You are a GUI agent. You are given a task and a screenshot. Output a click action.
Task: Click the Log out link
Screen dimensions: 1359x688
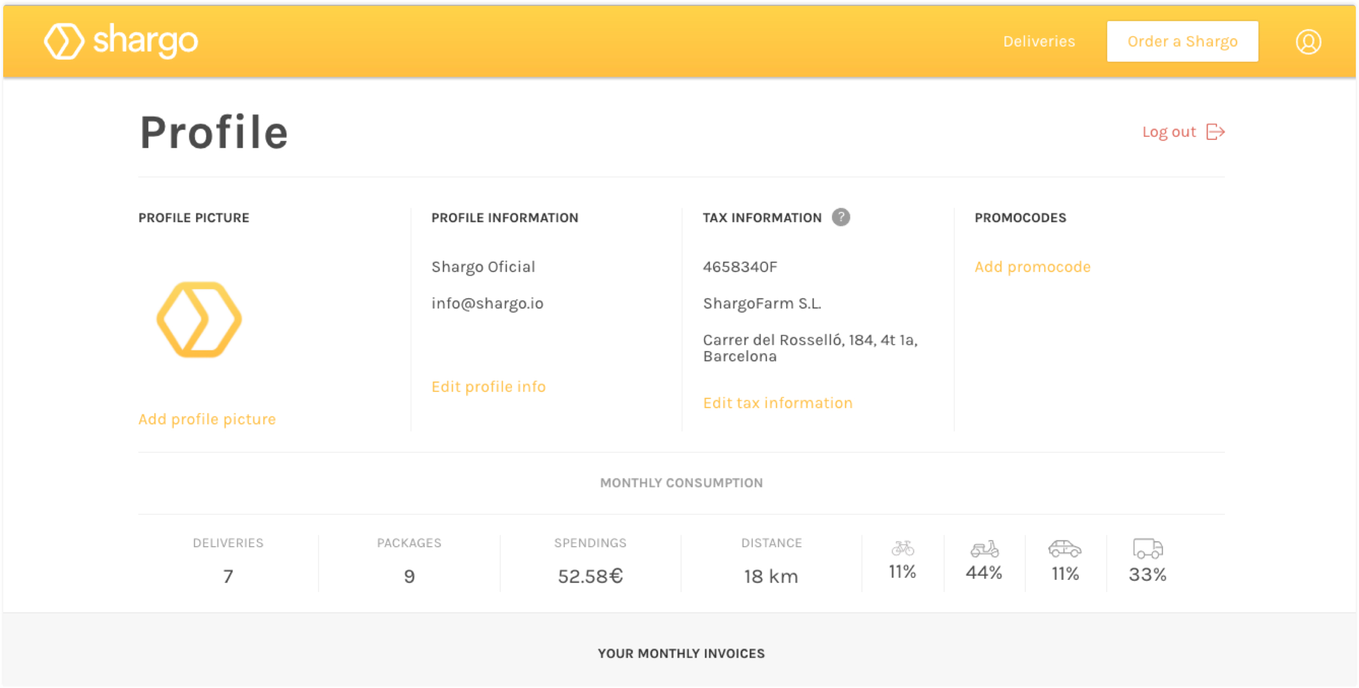pos(1168,132)
